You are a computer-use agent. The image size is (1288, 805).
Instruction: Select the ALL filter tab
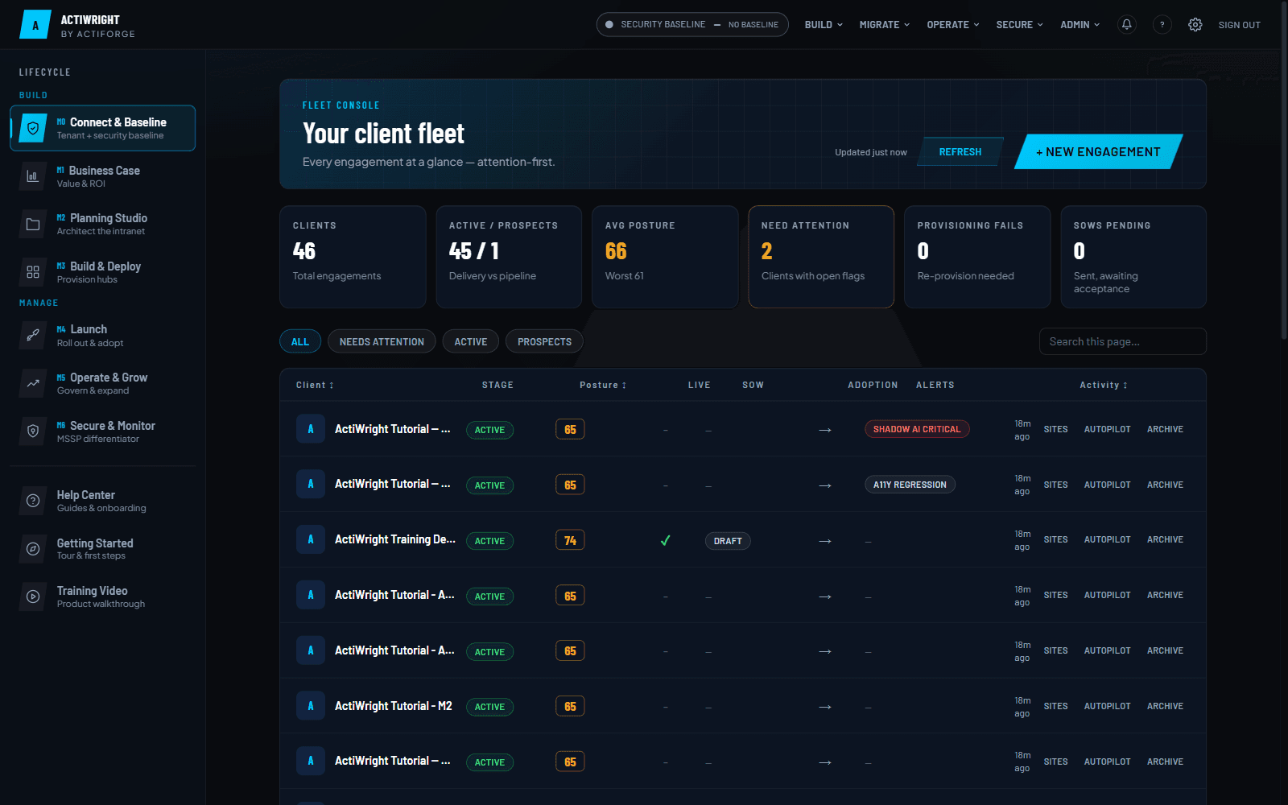click(x=300, y=342)
